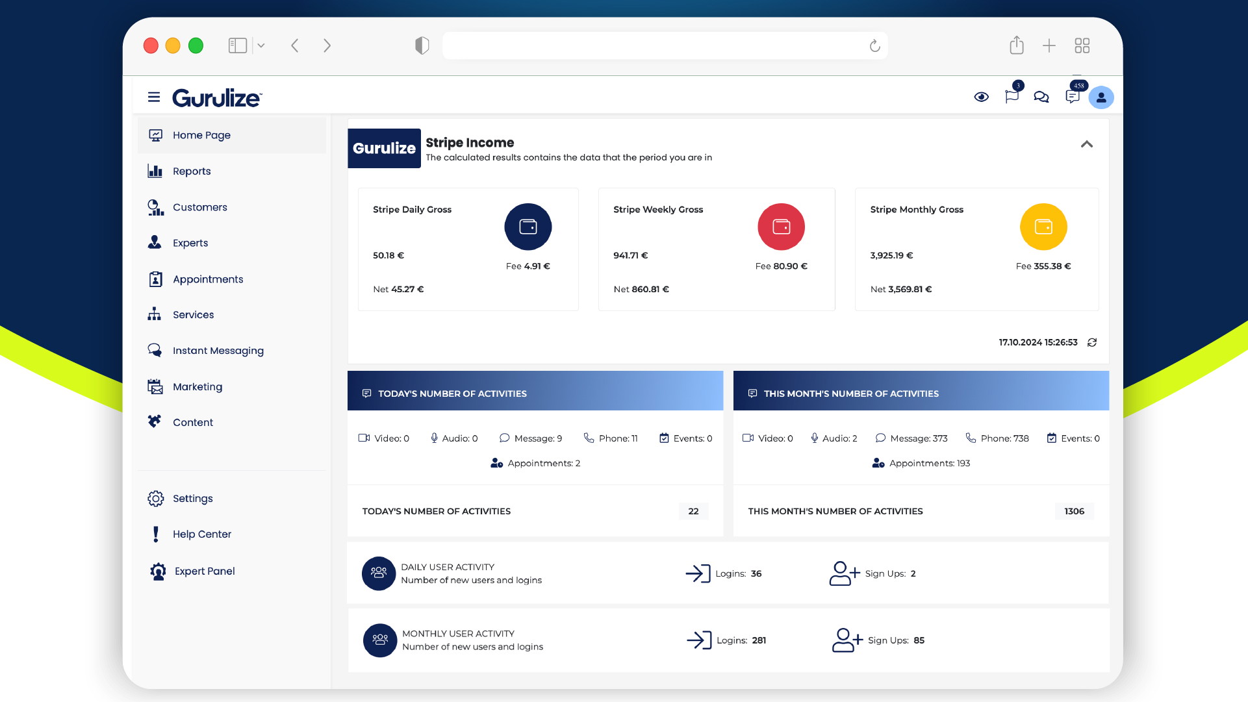Viewport: 1248px width, 702px height.
Task: Toggle dark mode shield browser icon
Action: coord(421,45)
